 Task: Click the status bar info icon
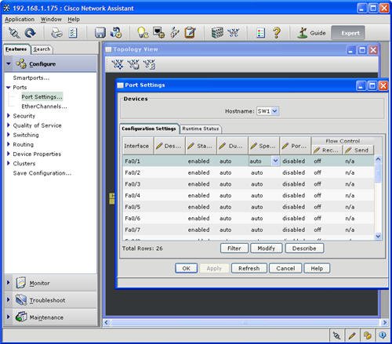383,335
